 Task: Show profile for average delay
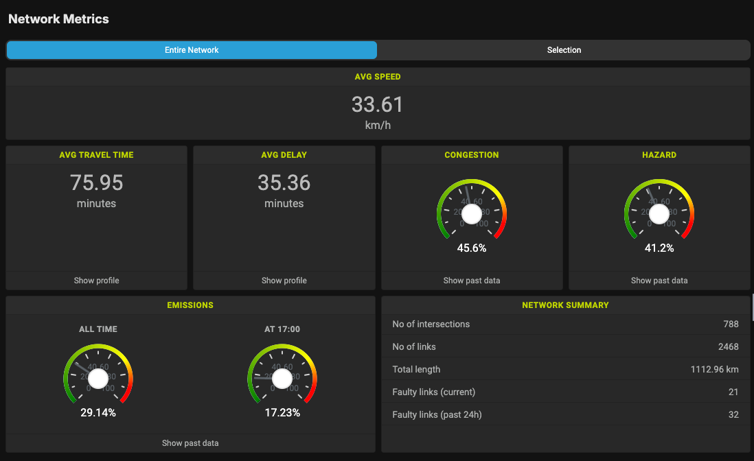click(x=284, y=280)
